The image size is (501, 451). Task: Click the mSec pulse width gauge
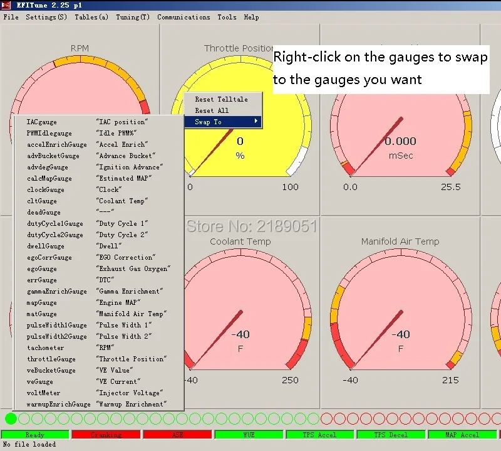pyautogui.click(x=401, y=134)
